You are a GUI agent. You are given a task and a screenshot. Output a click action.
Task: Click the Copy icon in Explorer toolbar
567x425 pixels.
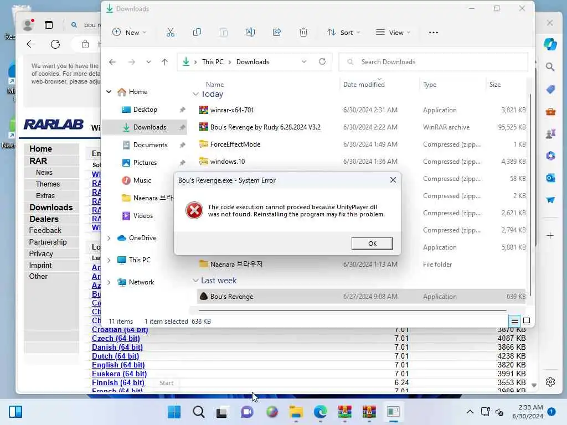(x=197, y=33)
